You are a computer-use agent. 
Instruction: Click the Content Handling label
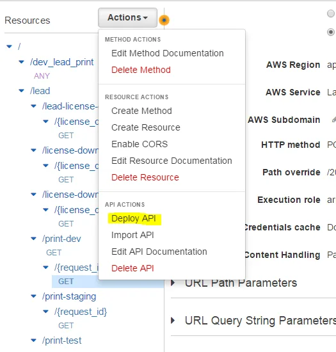point(282,255)
